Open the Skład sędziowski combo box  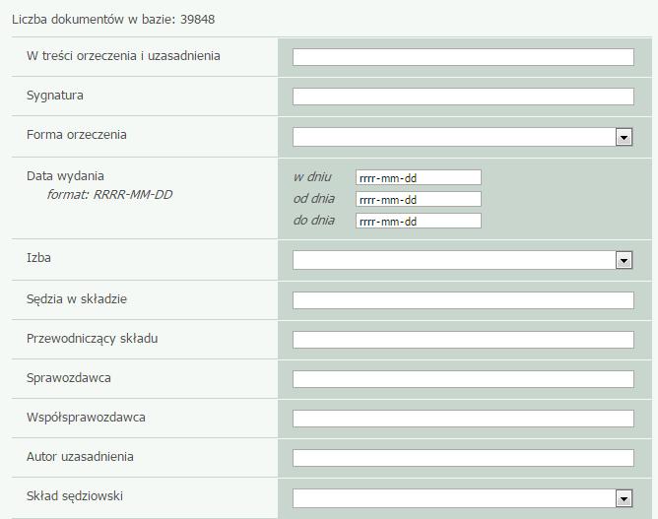(463, 499)
